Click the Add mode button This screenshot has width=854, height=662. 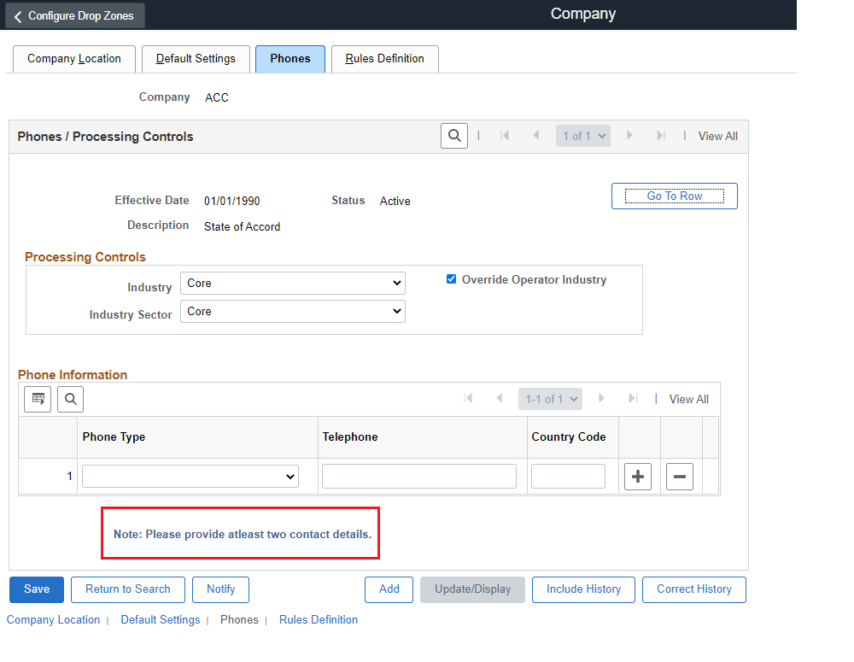[x=389, y=589]
